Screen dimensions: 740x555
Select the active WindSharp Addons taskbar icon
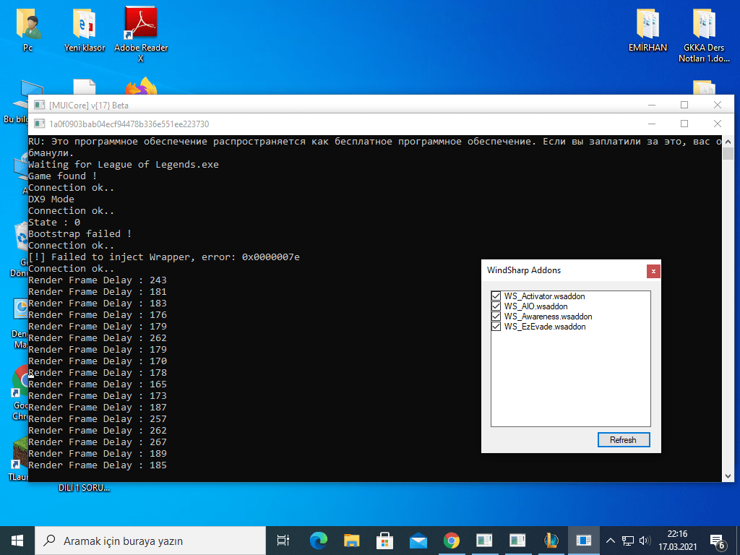click(x=584, y=541)
